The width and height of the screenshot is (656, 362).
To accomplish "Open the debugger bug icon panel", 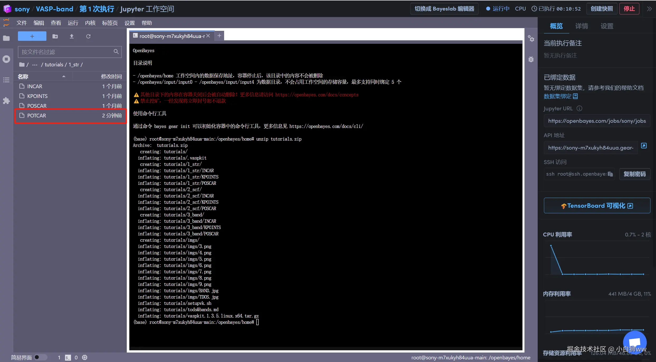I will pos(531,59).
